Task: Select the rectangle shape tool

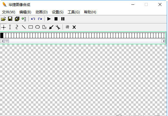Action: 31,27
